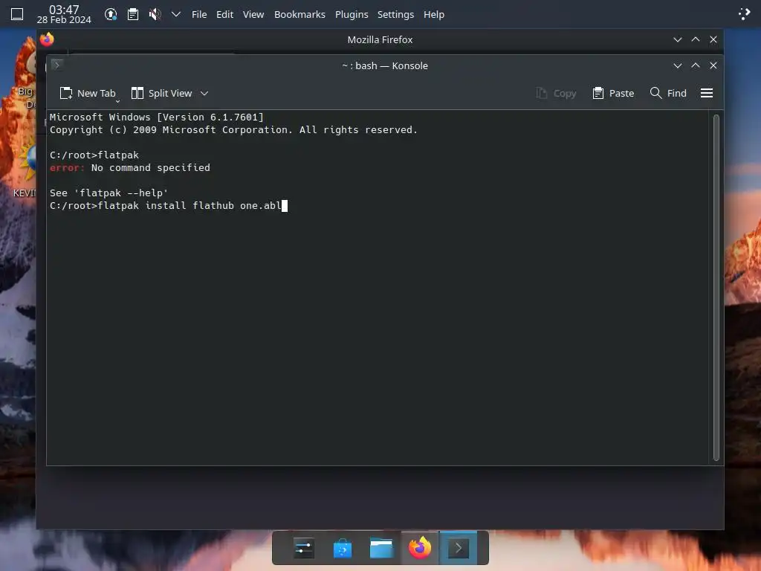Click the top-right edit mode icon
The width and height of the screenshot is (761, 571).
point(744,14)
